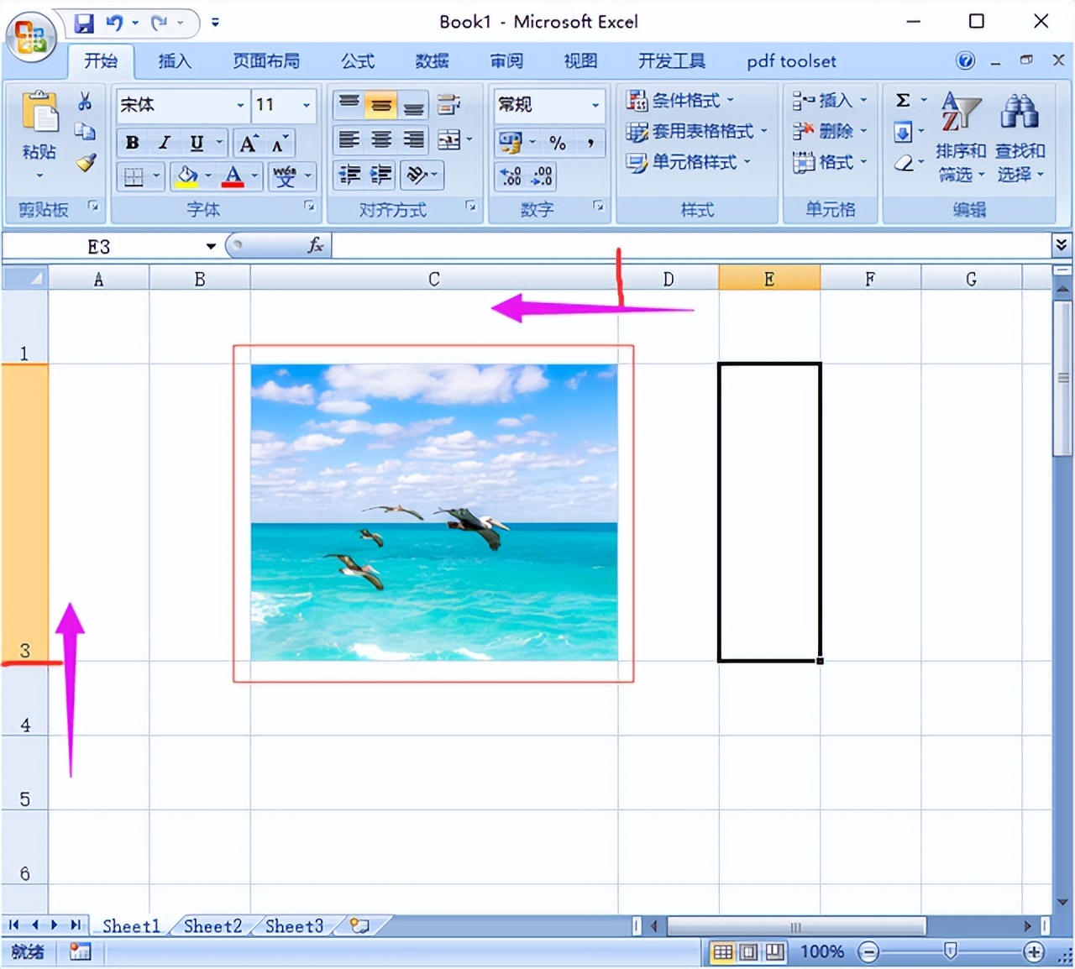Click the Sort and Filter funnel icon

pyautogui.click(x=961, y=113)
